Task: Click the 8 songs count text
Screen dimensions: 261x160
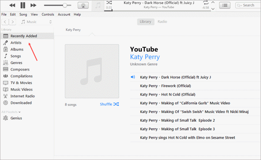Action: pos(70,105)
